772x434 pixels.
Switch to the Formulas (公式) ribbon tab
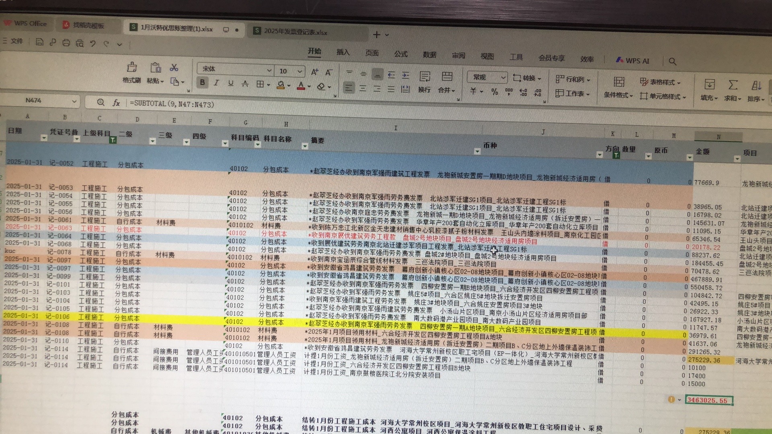pos(400,54)
